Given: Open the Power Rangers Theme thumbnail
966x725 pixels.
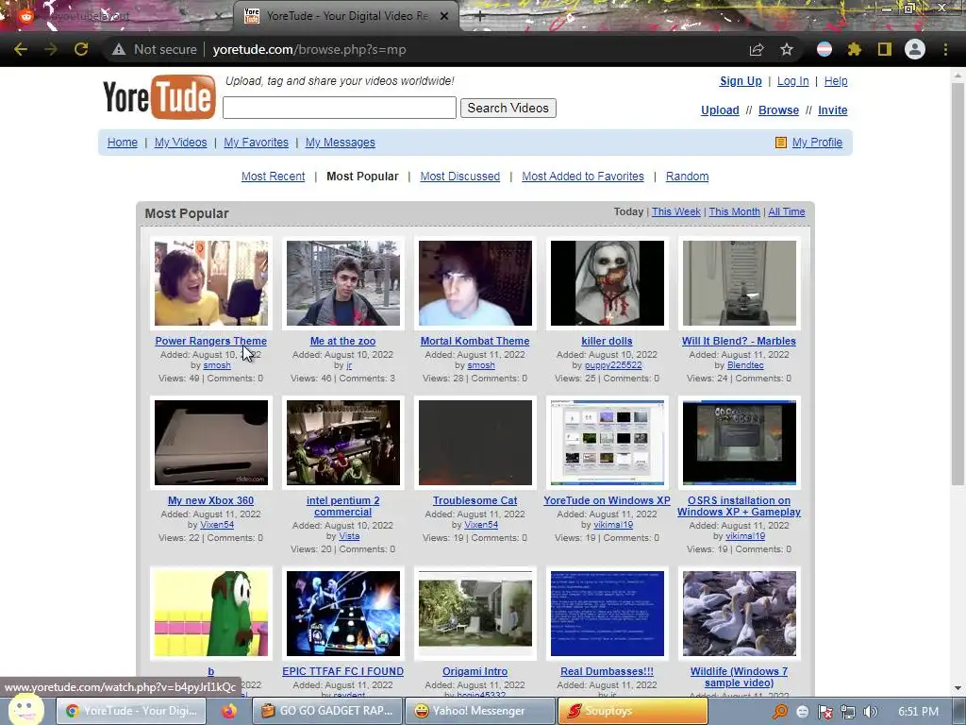Looking at the screenshot, I should point(211,283).
